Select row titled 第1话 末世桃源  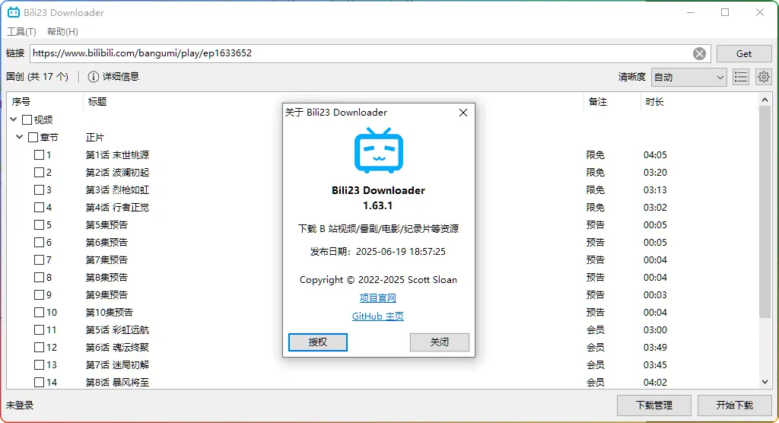[117, 155]
